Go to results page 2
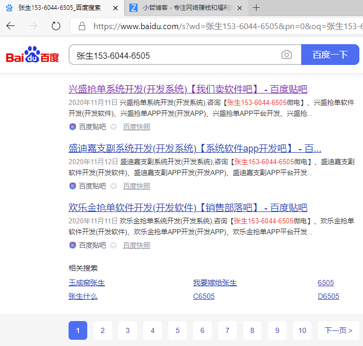 (103, 330)
